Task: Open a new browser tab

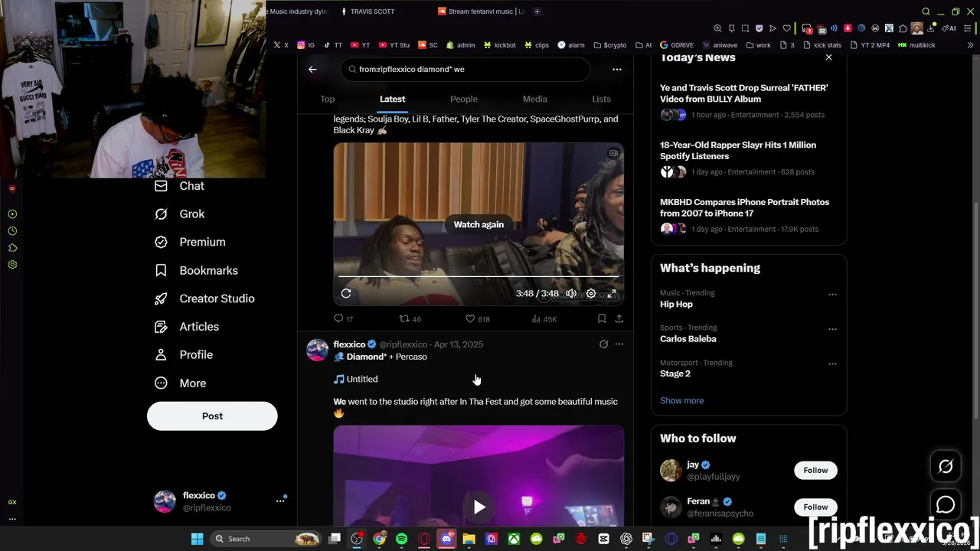Action: 537,11
